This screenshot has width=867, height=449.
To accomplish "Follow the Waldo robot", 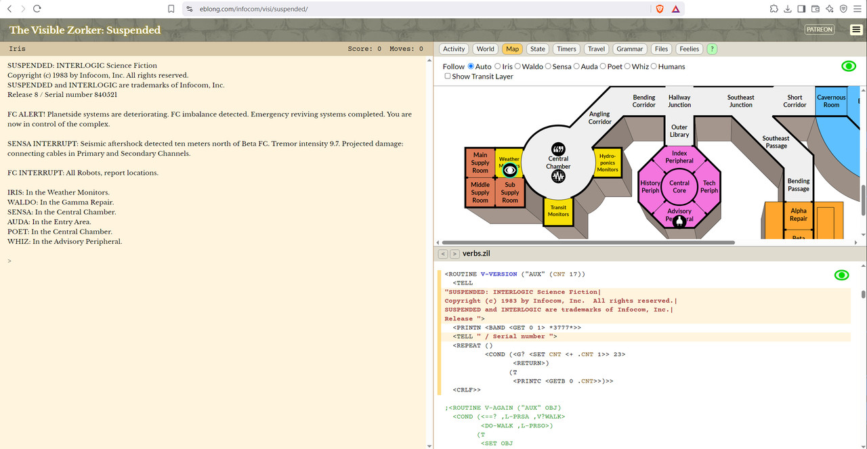I will click(518, 66).
